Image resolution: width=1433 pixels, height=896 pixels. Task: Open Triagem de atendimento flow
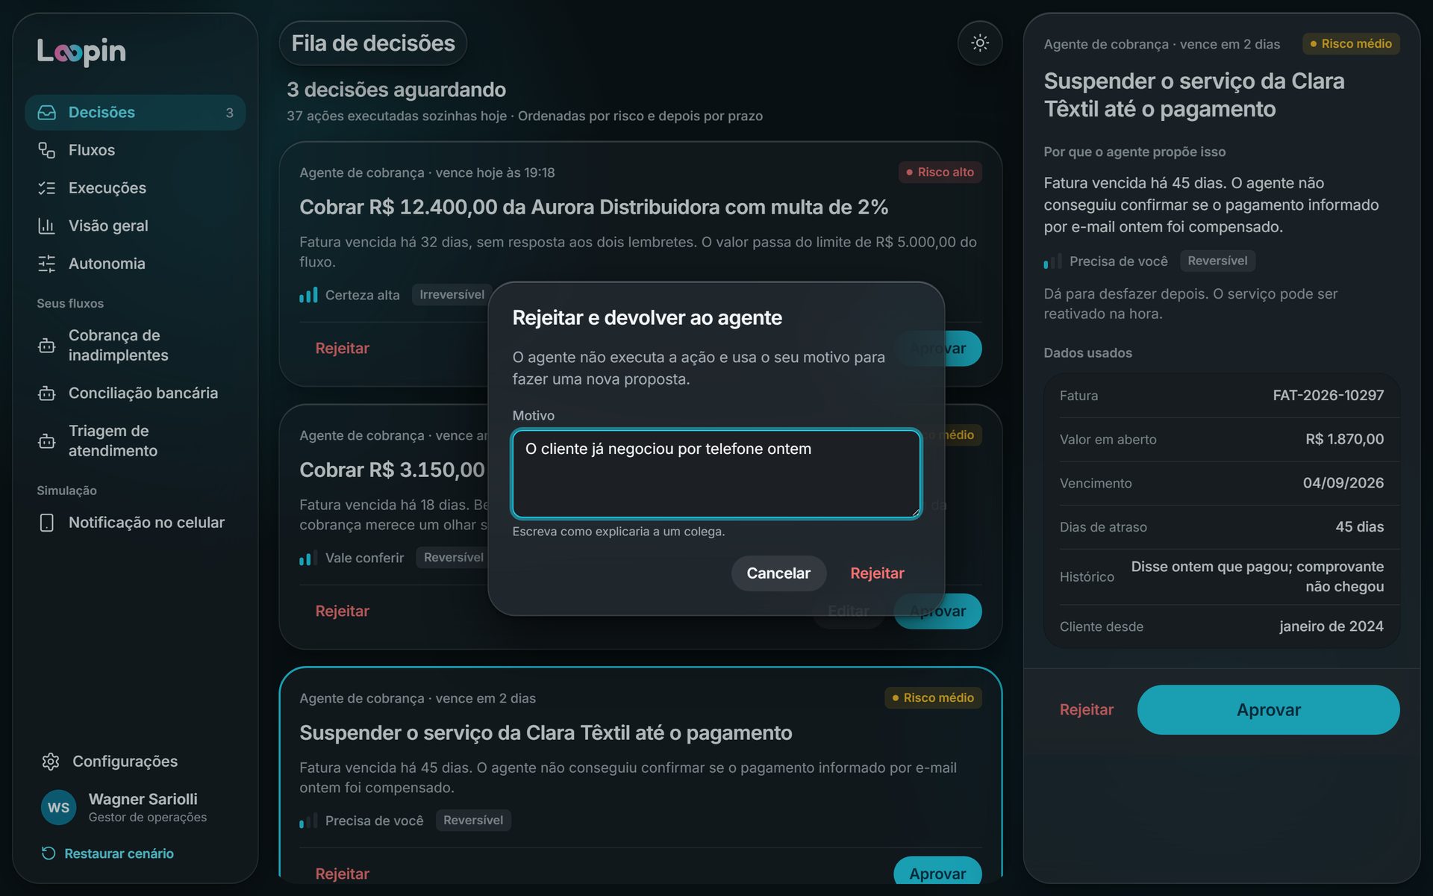tap(135, 441)
